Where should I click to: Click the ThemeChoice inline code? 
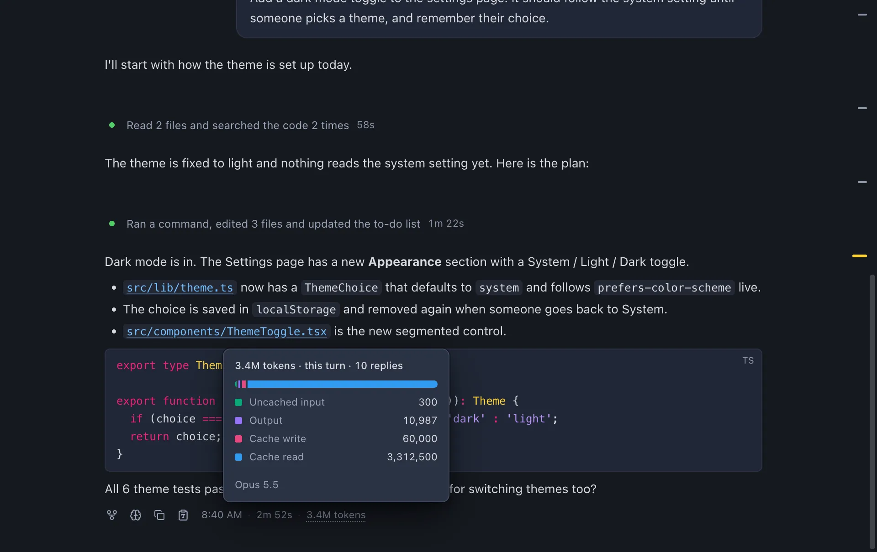[x=341, y=288]
